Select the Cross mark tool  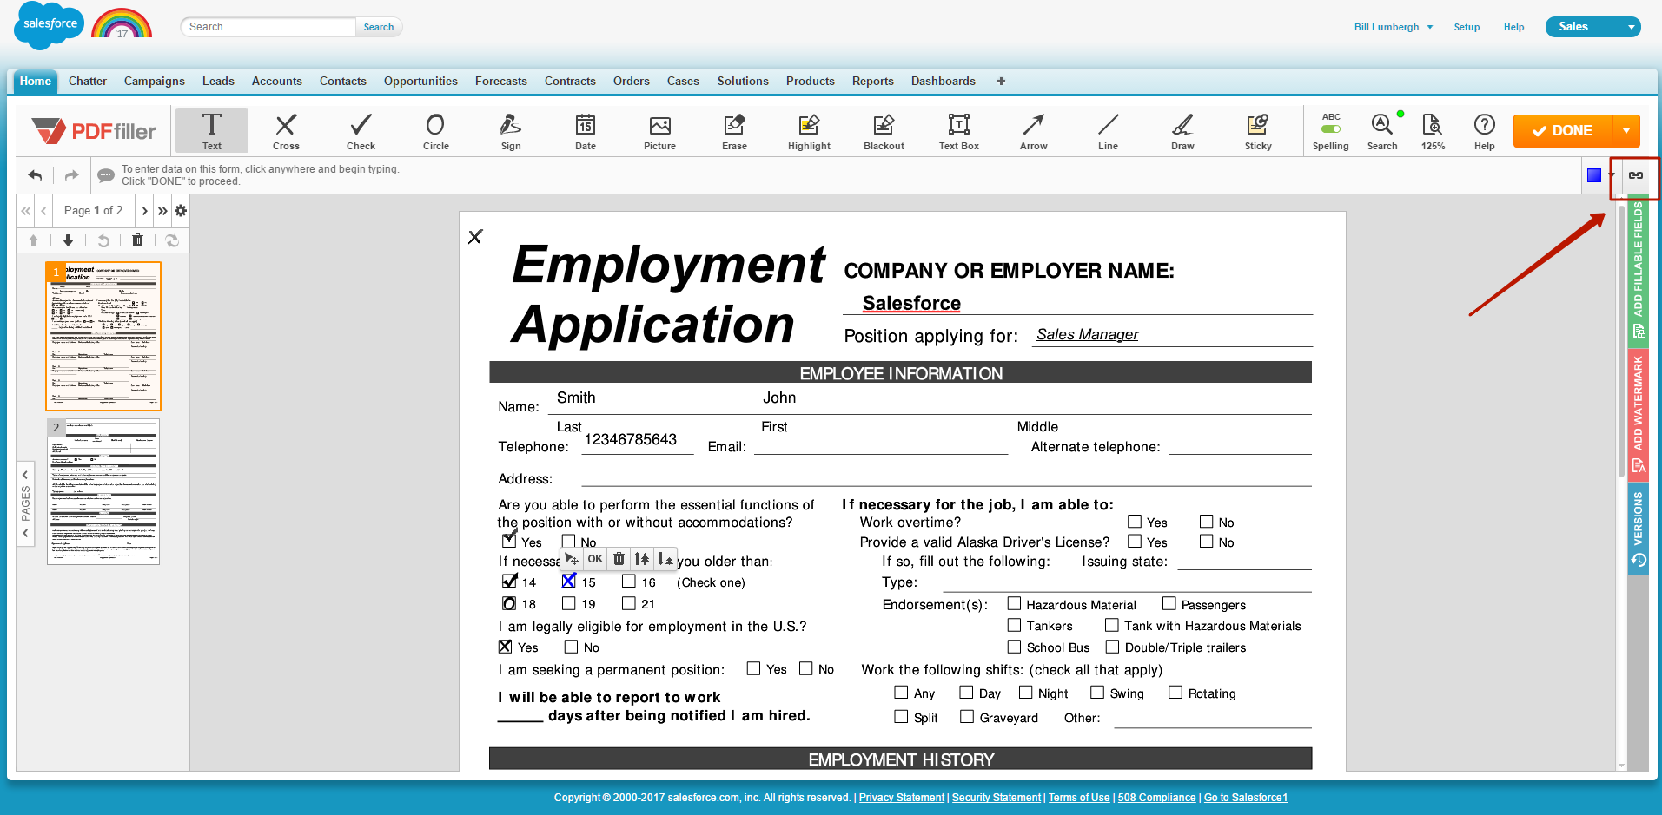[x=286, y=131]
